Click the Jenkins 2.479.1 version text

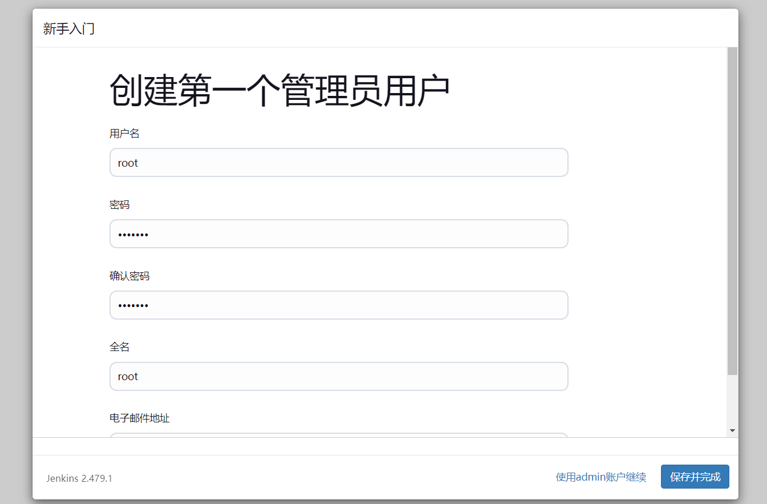[x=79, y=478]
